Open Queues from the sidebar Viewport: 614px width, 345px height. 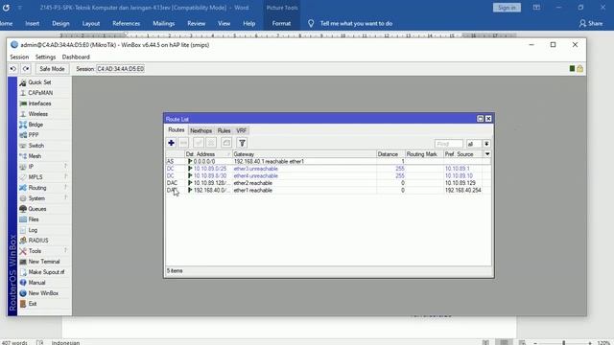[37, 209]
